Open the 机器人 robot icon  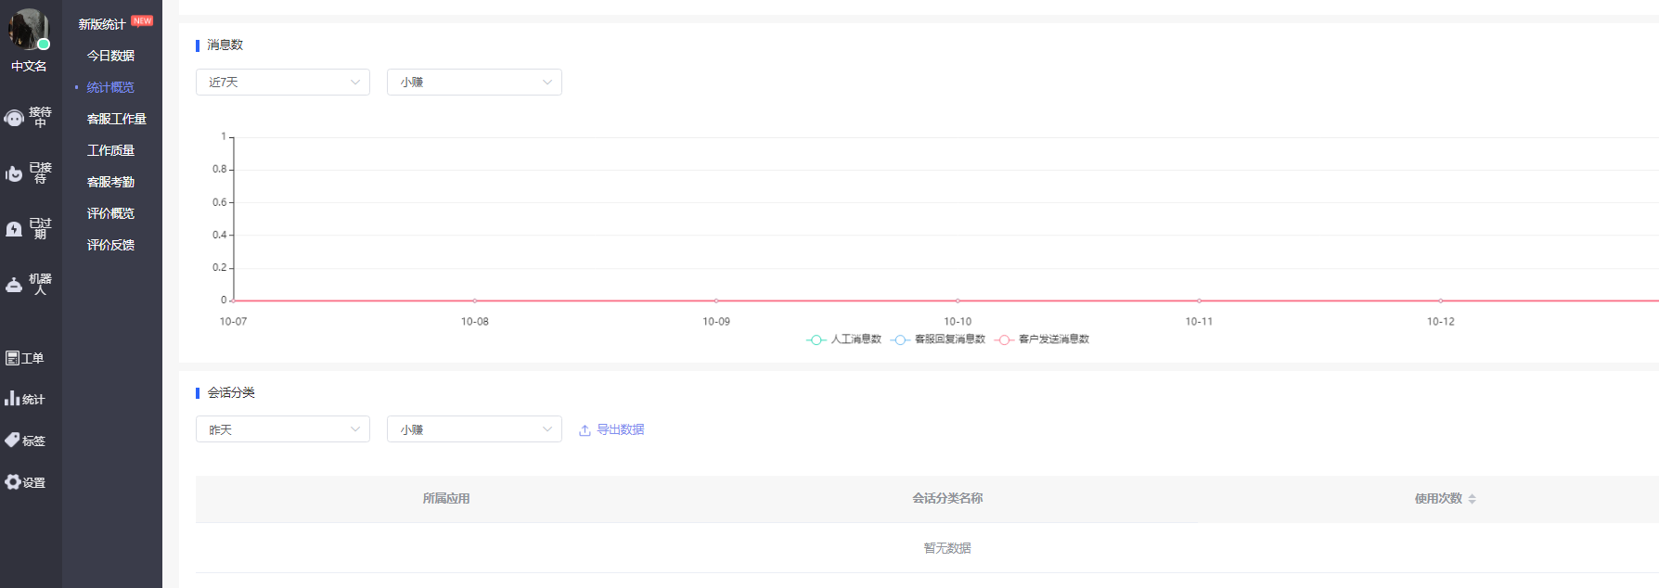[x=14, y=285]
